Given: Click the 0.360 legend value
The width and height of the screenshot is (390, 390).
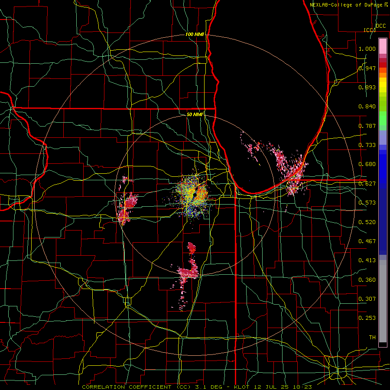Looking at the screenshot, I should [367, 280].
